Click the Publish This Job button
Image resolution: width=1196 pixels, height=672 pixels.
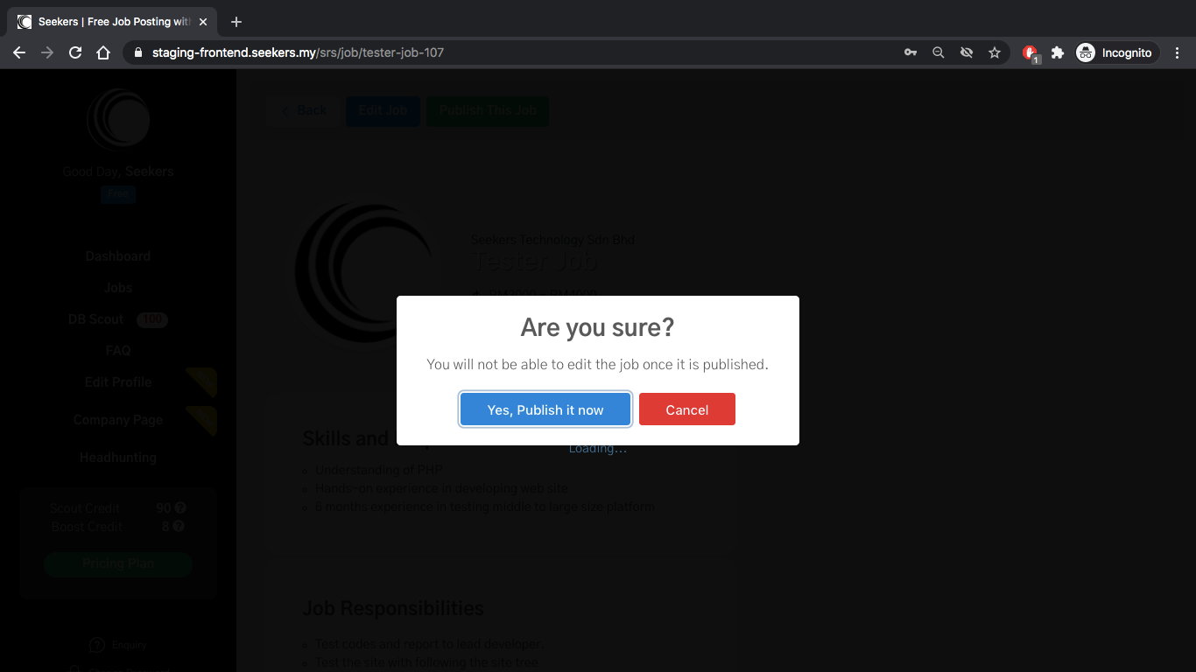click(x=488, y=111)
